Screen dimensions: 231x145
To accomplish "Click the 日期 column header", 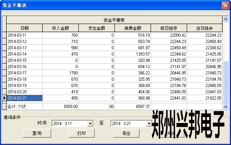I will (25, 28).
